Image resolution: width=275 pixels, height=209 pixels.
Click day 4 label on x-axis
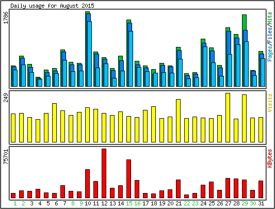pos(40,203)
